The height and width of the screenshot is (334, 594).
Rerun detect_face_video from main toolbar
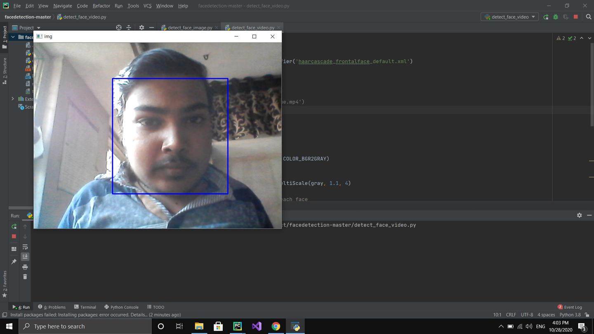click(x=546, y=17)
